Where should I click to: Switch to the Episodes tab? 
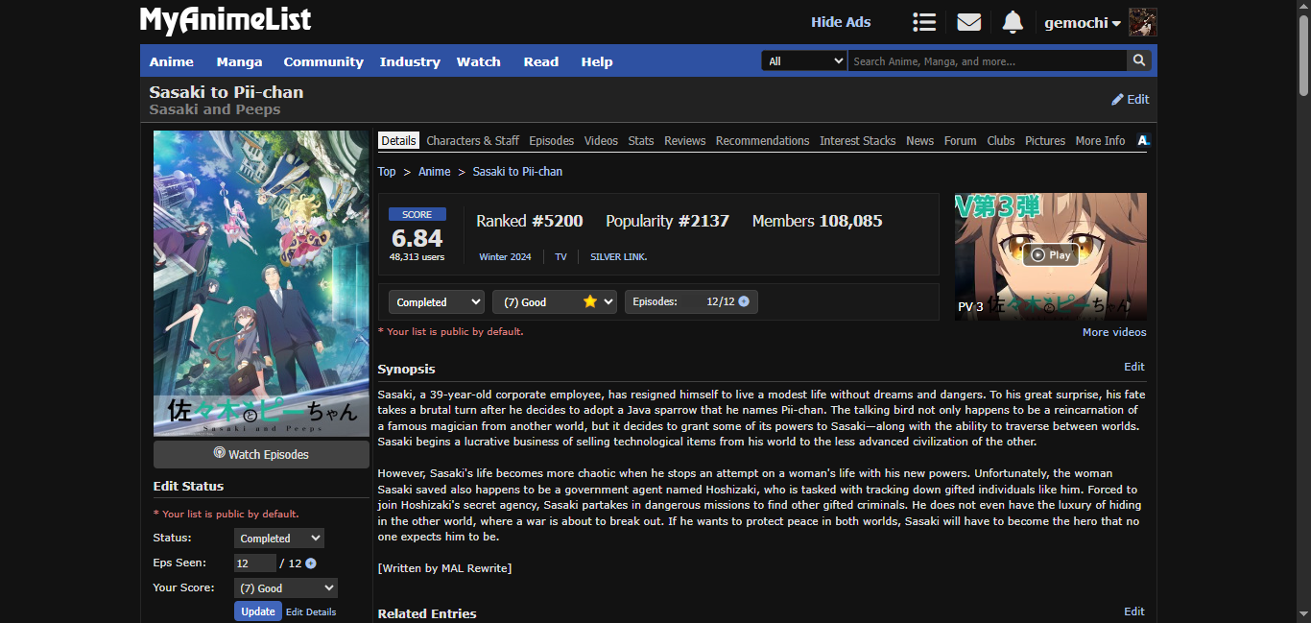[x=552, y=140]
